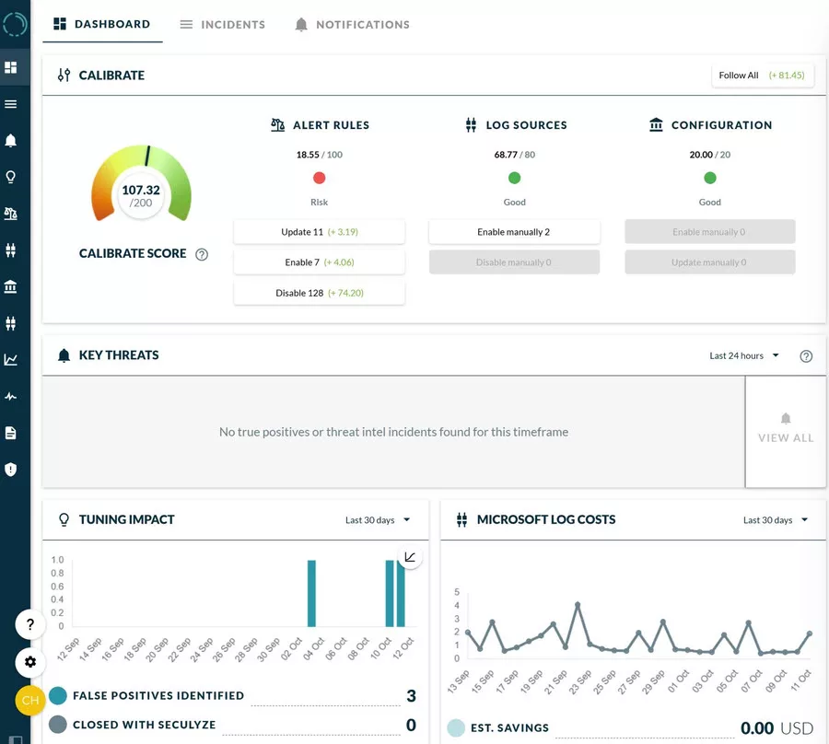Image resolution: width=829 pixels, height=744 pixels.
Task: Click the Tuning Impact chart expand icon
Action: [410, 557]
